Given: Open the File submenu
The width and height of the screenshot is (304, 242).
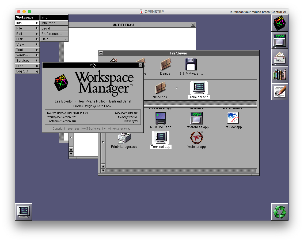Looking at the screenshot, I should (27, 28).
